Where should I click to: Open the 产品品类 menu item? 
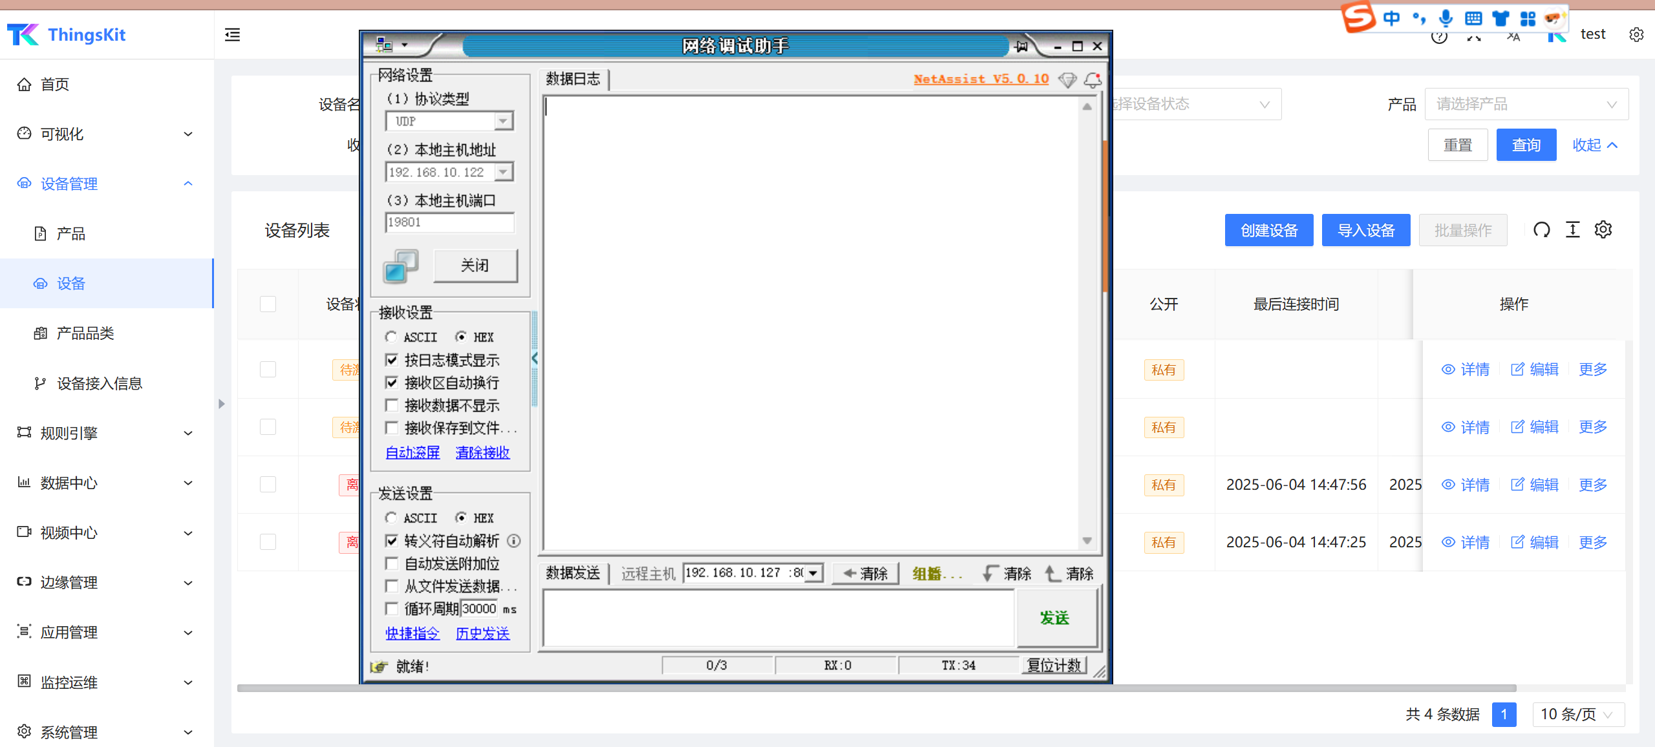(85, 333)
